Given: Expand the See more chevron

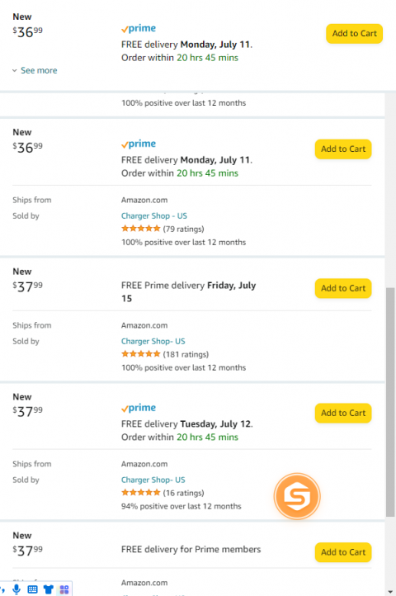Looking at the screenshot, I should (15, 70).
